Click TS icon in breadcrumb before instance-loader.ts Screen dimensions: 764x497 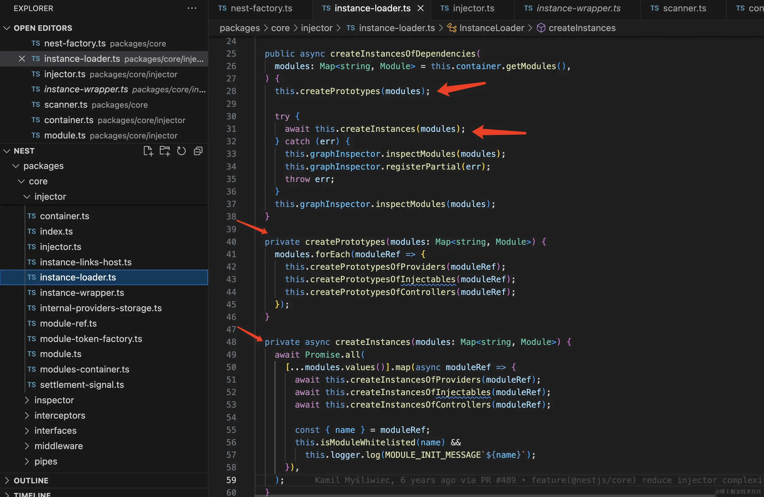tap(351, 28)
